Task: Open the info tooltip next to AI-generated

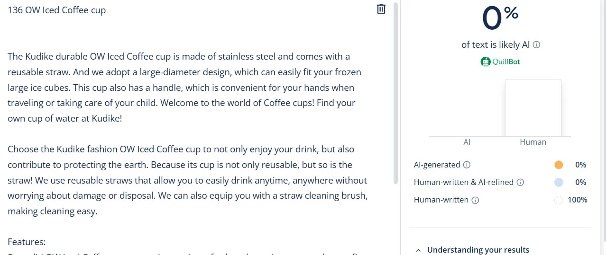Action: click(x=467, y=165)
